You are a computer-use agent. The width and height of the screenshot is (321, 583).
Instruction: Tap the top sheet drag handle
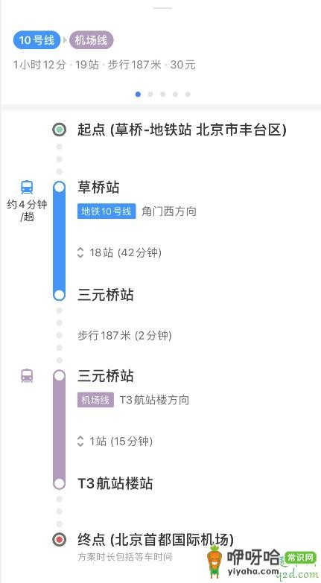click(x=163, y=7)
